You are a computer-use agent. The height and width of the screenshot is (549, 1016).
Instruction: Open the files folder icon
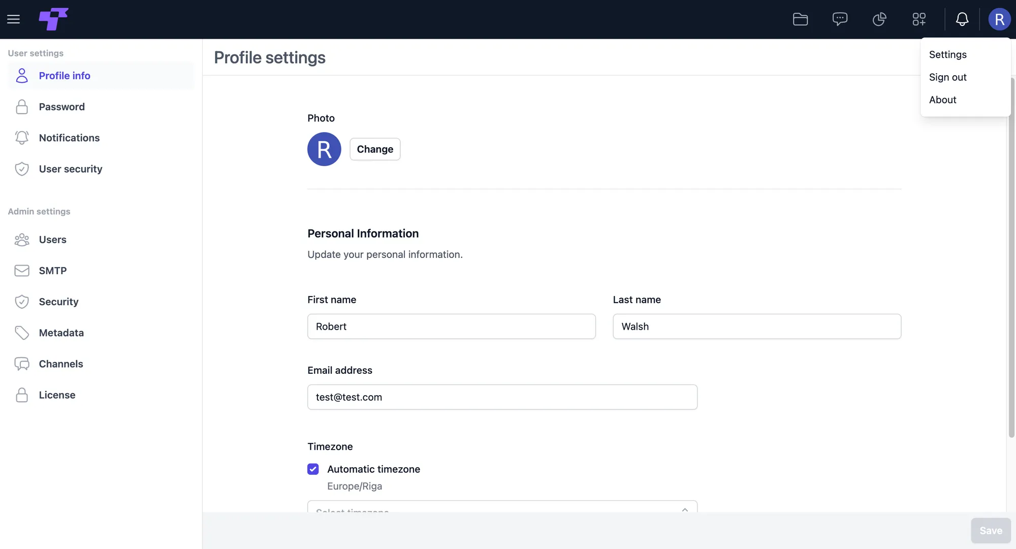pos(800,19)
